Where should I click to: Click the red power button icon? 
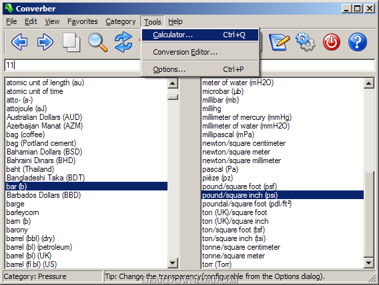[332, 42]
